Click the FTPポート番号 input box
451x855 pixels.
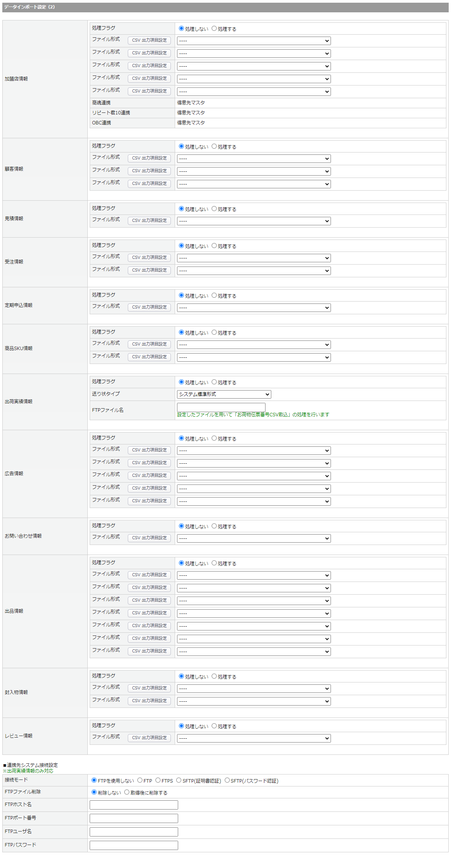click(134, 818)
